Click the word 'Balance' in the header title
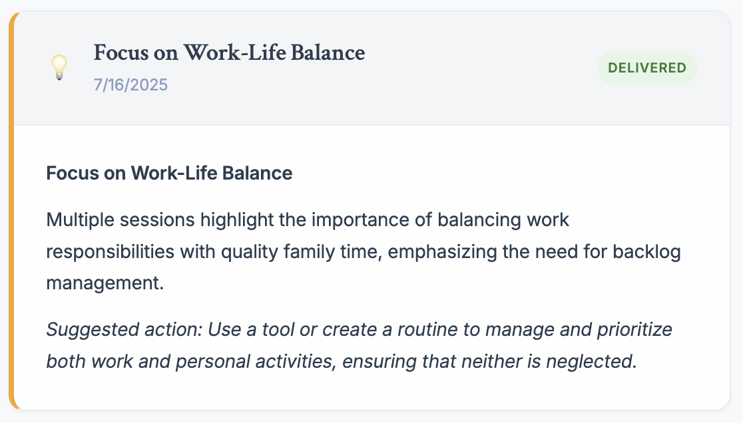 click(x=328, y=53)
